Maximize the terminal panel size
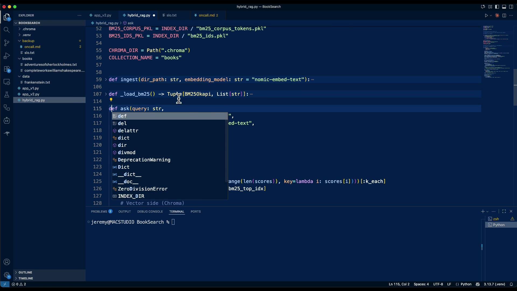 point(504,212)
